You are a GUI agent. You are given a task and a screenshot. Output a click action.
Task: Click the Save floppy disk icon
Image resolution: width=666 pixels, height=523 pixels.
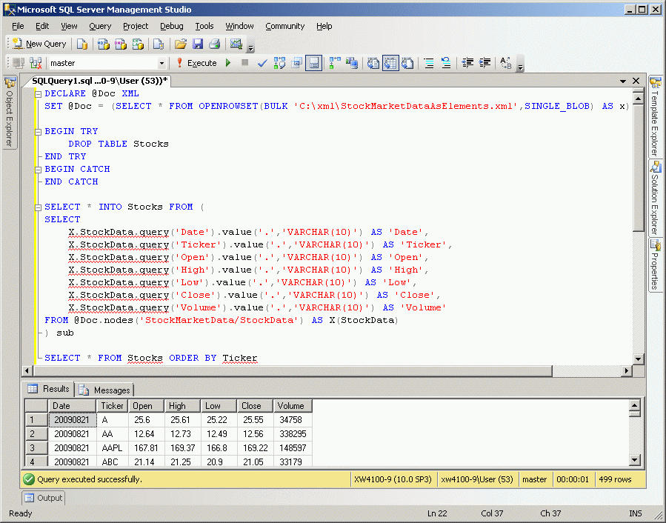pos(198,44)
